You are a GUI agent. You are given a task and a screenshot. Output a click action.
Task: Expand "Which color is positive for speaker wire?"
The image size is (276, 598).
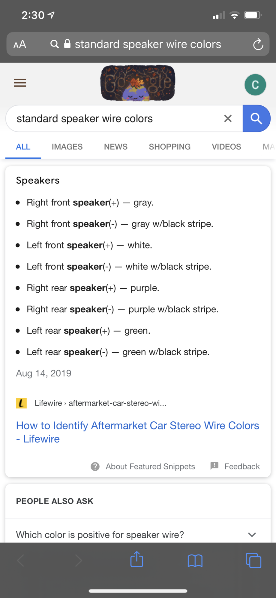tap(252, 535)
